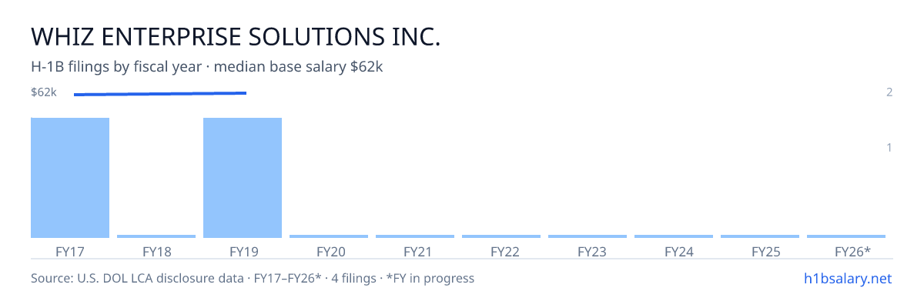
Task: Click the FY21 bar stub
Action: click(415, 236)
